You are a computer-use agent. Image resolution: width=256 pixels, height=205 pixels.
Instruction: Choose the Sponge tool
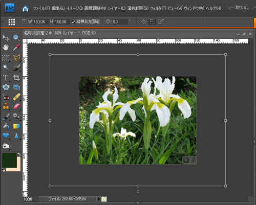pos(6,146)
